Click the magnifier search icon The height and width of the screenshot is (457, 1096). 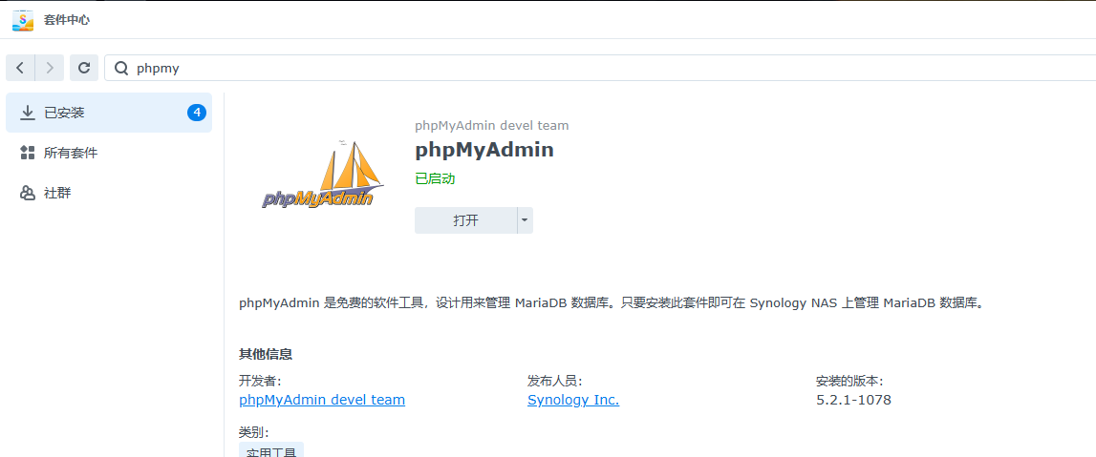[x=121, y=69]
